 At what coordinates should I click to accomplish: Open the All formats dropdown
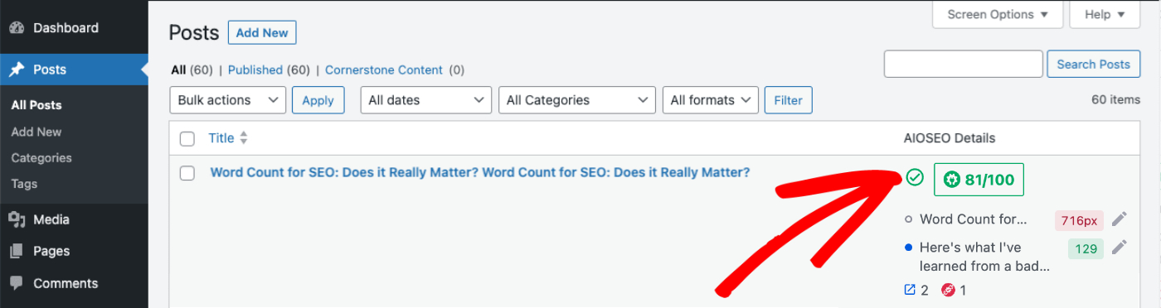click(711, 100)
